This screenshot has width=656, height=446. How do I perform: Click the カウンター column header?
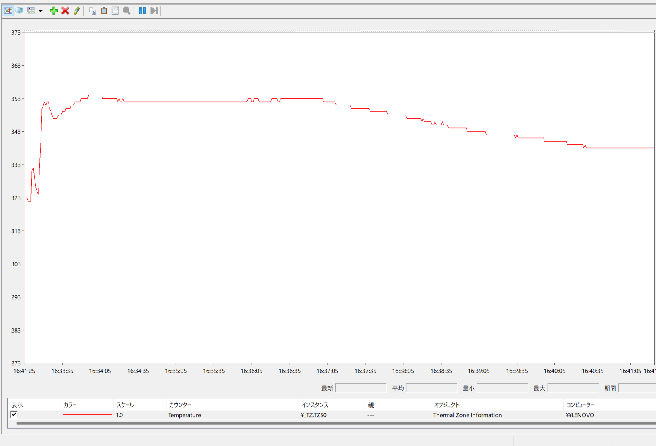click(x=232, y=405)
